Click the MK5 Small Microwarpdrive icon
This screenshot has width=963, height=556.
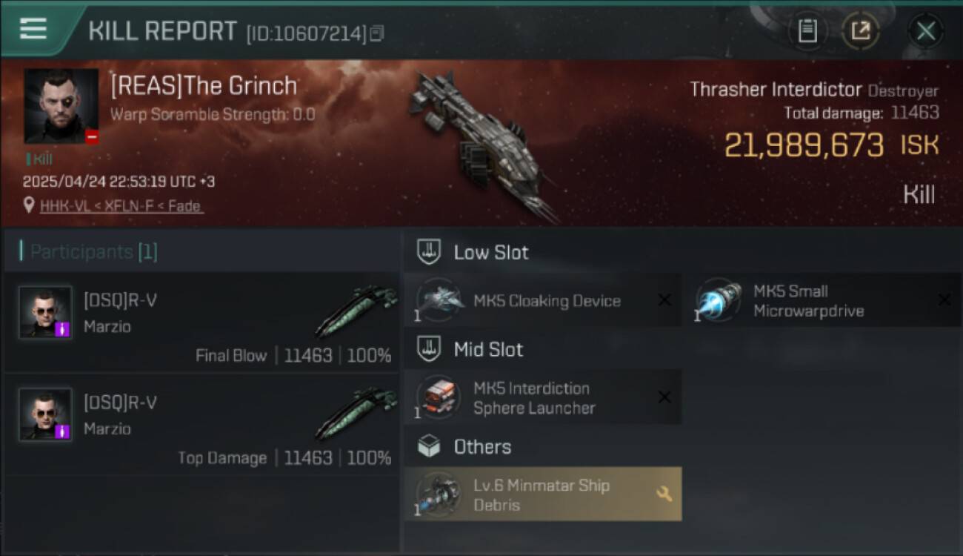coord(719,300)
